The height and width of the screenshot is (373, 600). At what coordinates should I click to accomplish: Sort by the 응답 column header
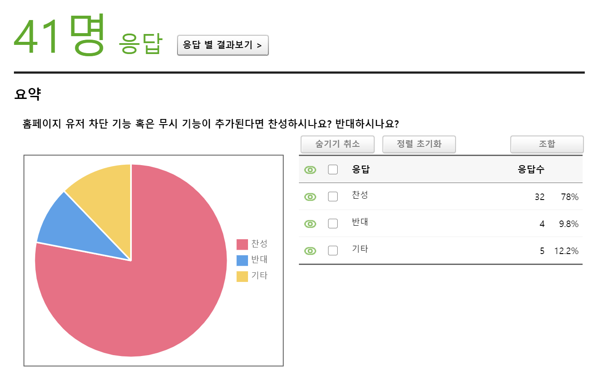point(361,170)
